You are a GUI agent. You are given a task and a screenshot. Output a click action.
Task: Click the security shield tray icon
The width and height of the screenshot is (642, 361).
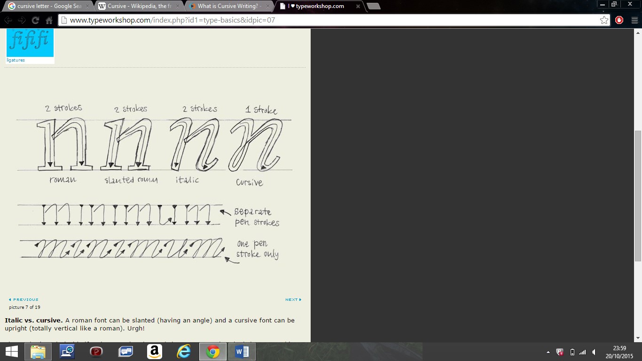(560, 352)
